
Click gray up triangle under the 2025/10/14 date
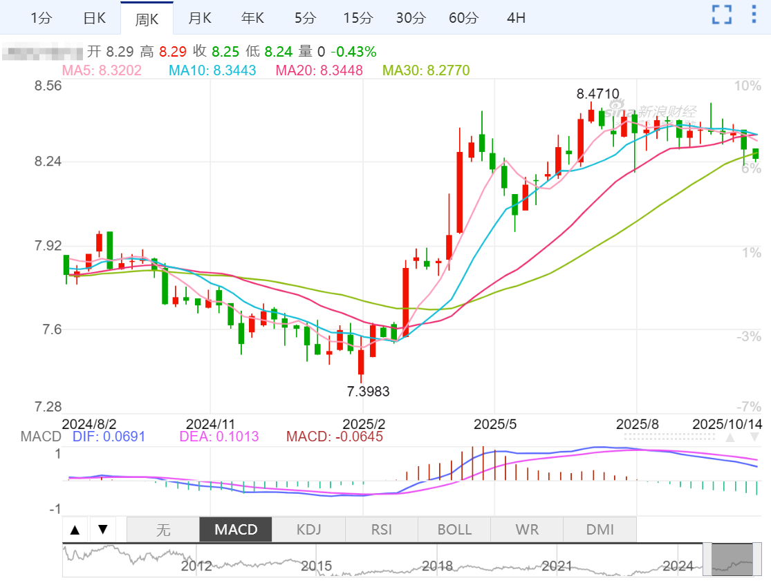(x=730, y=438)
